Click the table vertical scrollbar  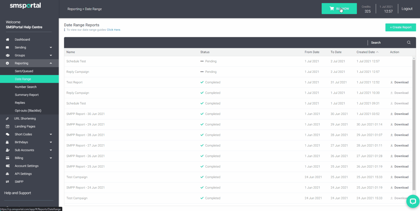tap(414, 125)
